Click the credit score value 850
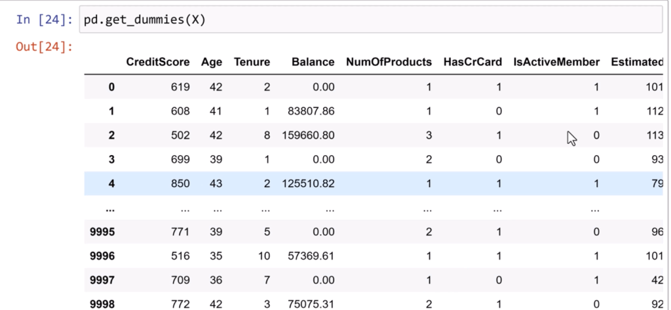 180,184
